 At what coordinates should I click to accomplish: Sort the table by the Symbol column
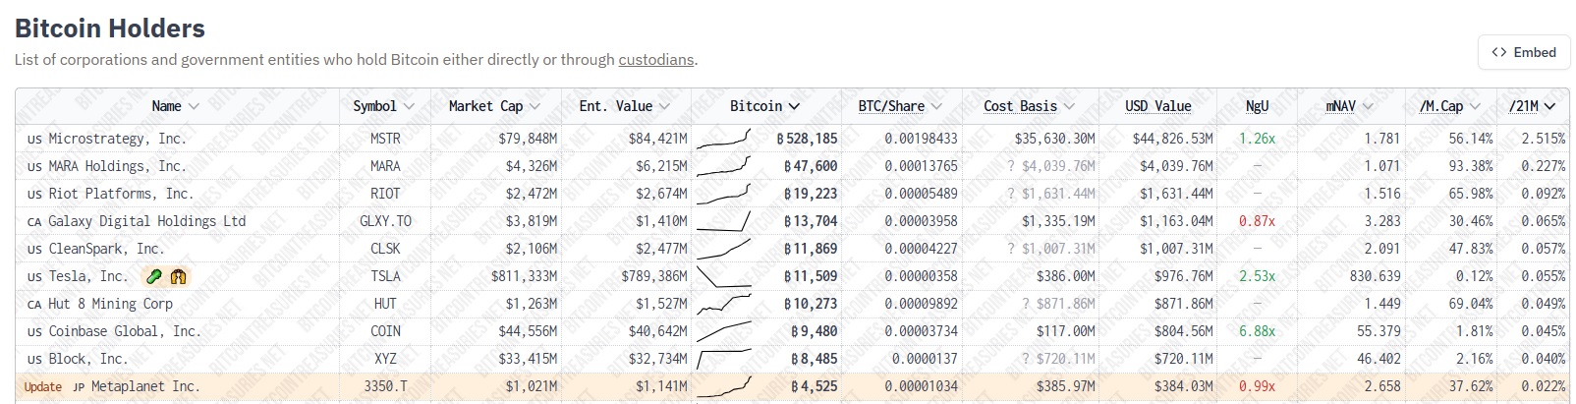point(383,106)
